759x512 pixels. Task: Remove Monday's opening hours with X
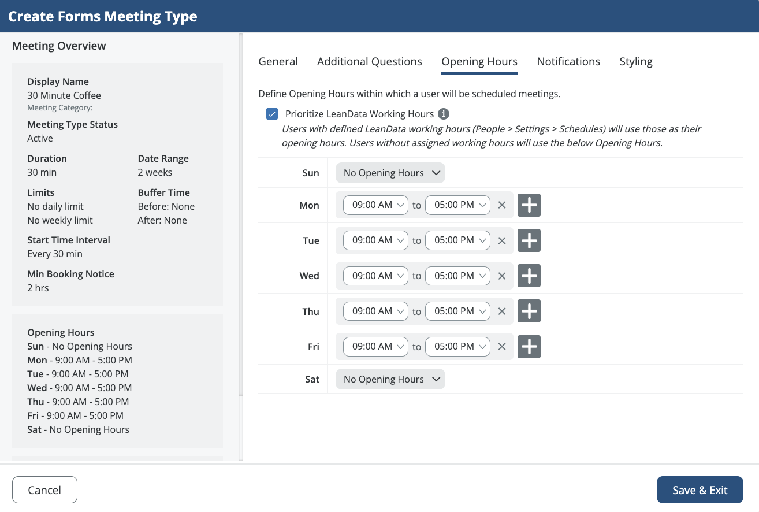pos(502,205)
